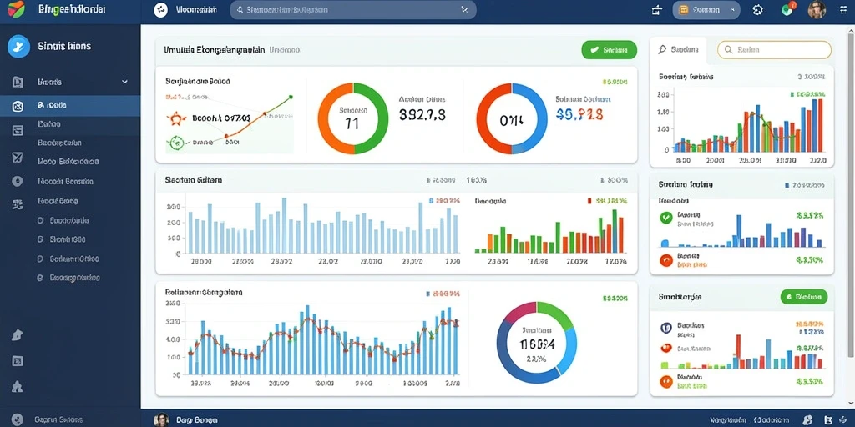Viewport: 855px width, 427px height.
Task: Click the orange-green donut chart showing "71"
Action: 353,118
